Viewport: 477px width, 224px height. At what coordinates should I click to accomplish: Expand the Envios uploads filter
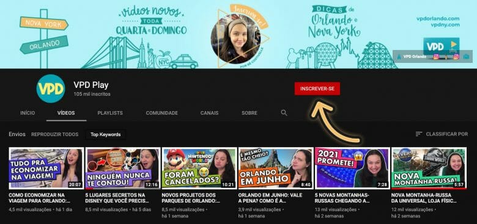pos(17,134)
